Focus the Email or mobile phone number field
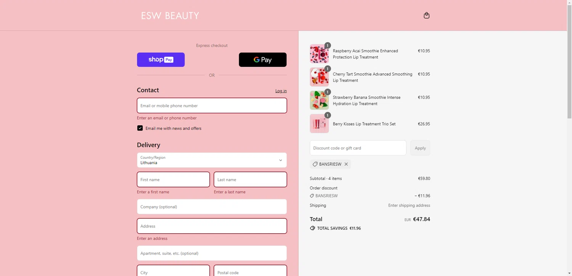Viewport: 572px width, 276px height. pyautogui.click(x=212, y=105)
